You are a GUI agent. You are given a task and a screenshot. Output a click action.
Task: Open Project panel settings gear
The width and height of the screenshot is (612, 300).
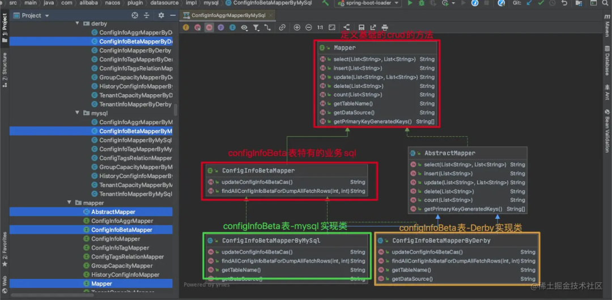(x=161, y=15)
